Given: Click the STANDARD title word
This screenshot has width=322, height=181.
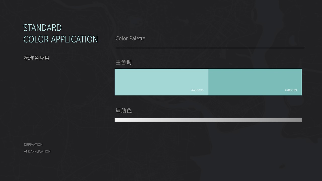Looking at the screenshot, I should [42, 28].
